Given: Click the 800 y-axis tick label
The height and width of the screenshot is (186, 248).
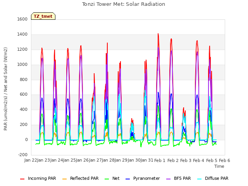Looking at the screenshot, I should click(x=24, y=79).
